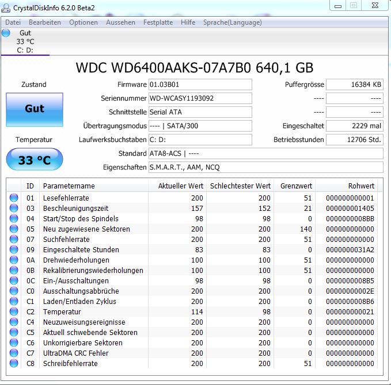Select the Lesefehlerrate parameter name
391x385 pixels.
66,198
